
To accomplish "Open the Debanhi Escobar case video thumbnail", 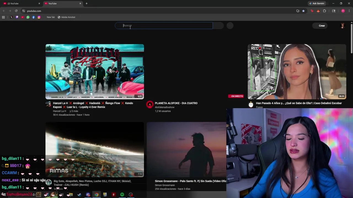I will [x=297, y=72].
